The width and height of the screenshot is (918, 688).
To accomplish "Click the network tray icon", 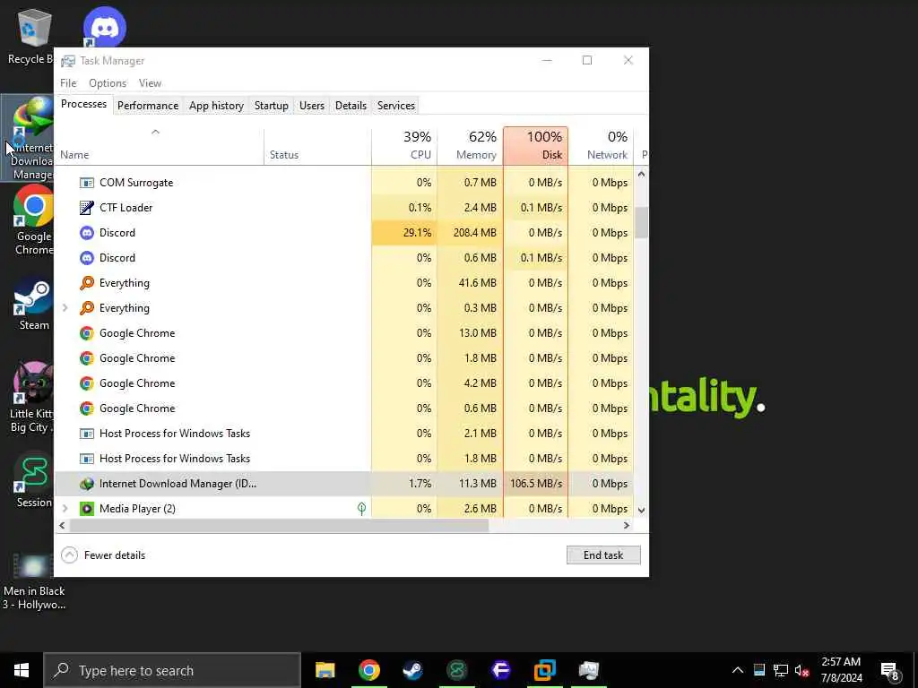I will pyautogui.click(x=781, y=670).
